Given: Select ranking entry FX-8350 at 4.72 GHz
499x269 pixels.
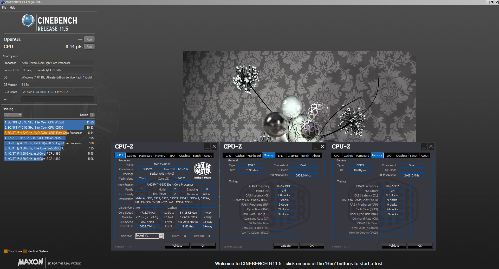Looking at the screenshot, I should click(49, 133).
